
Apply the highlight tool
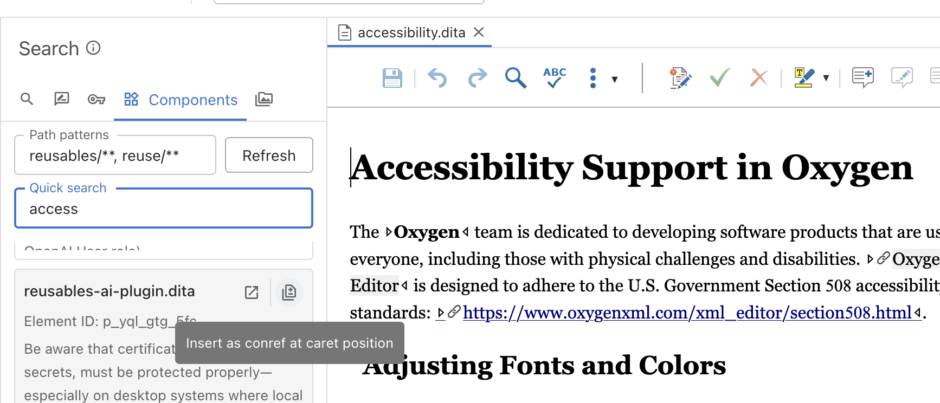click(x=804, y=77)
